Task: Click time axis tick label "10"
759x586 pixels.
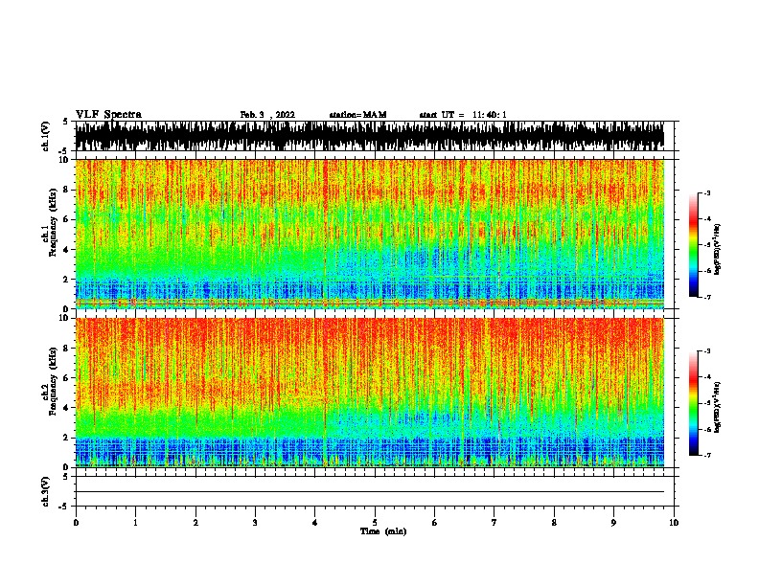Action: pos(674,523)
